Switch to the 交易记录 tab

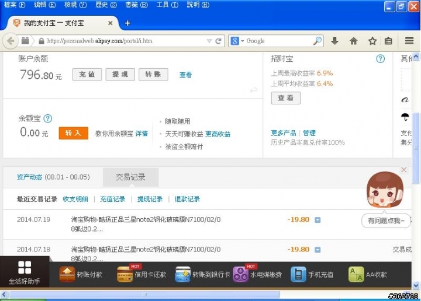tap(130, 177)
